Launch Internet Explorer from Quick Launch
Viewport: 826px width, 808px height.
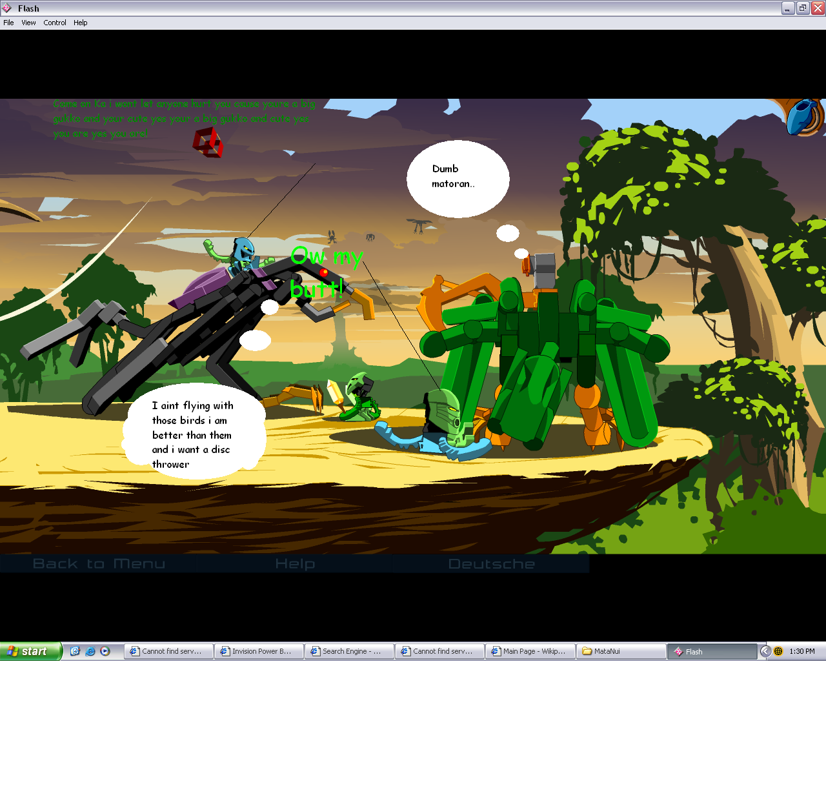tap(90, 651)
